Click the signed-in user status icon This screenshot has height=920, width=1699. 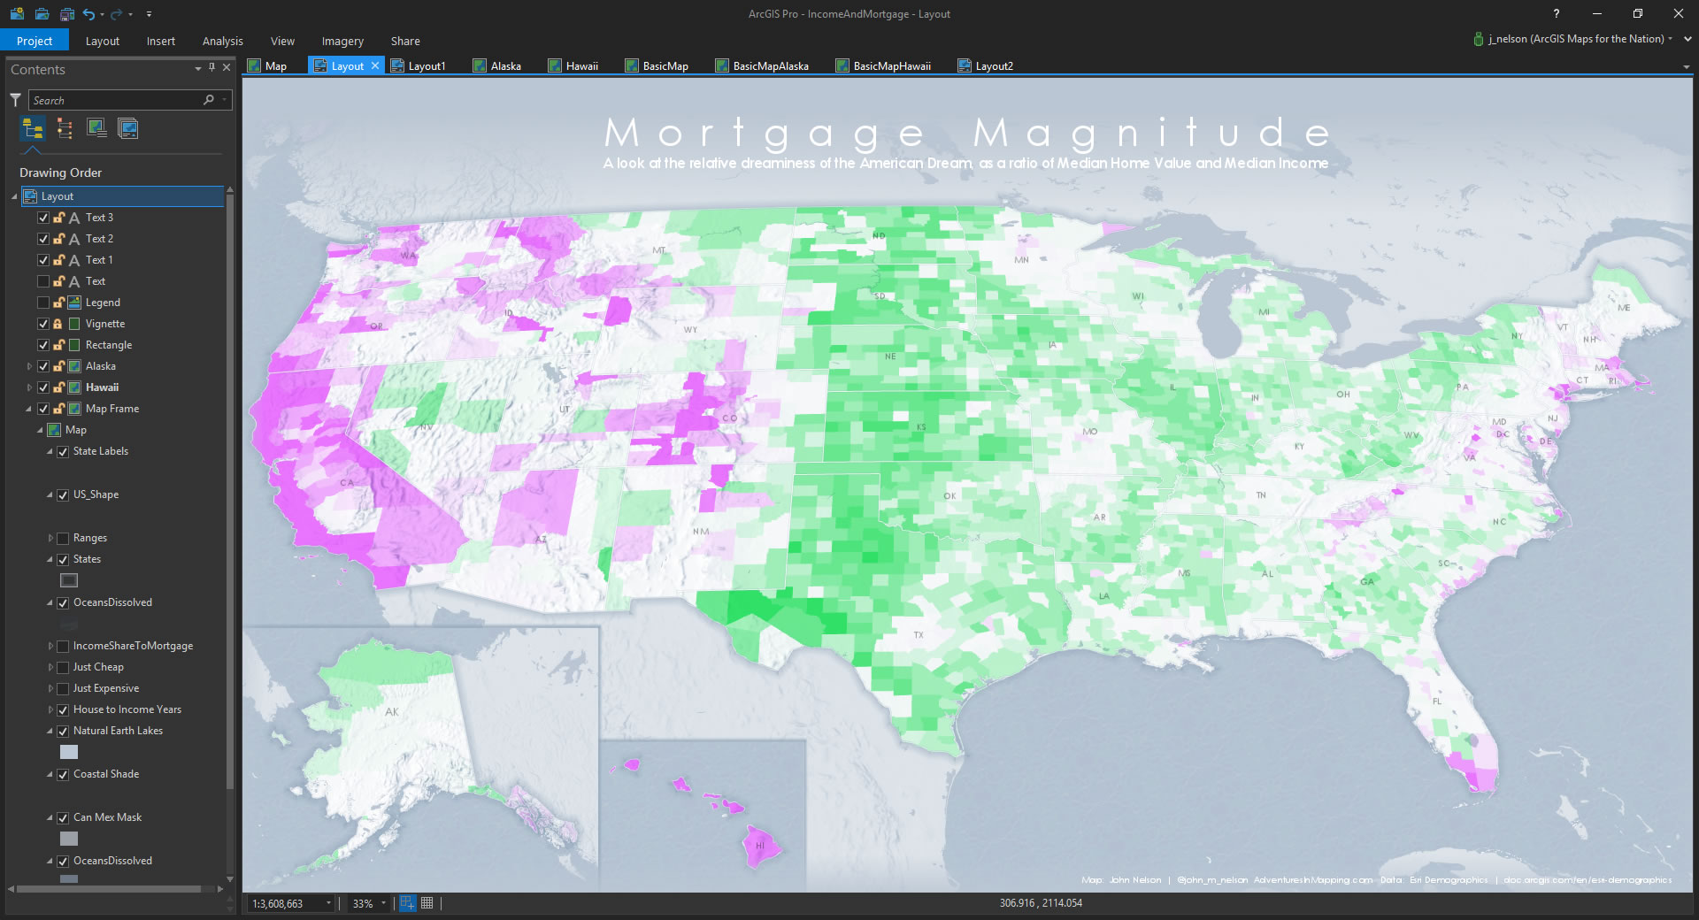pyautogui.click(x=1478, y=39)
